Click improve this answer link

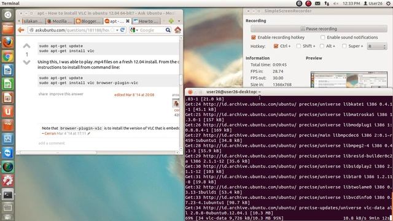pos(66,94)
